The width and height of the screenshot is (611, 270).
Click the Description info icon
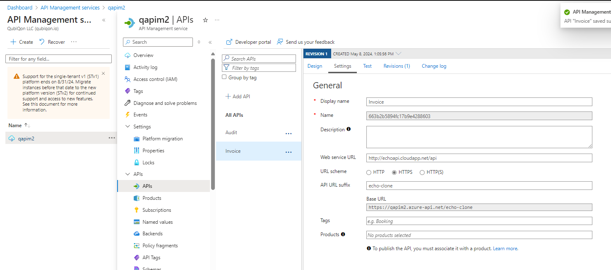pos(349,129)
